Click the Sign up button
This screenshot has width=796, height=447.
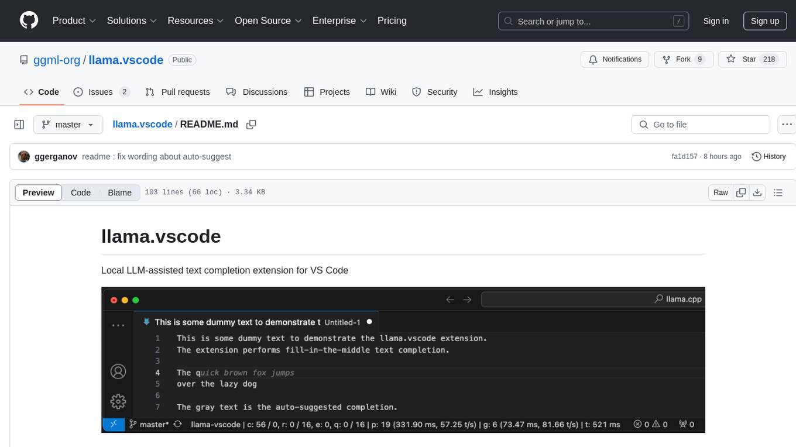click(x=765, y=21)
